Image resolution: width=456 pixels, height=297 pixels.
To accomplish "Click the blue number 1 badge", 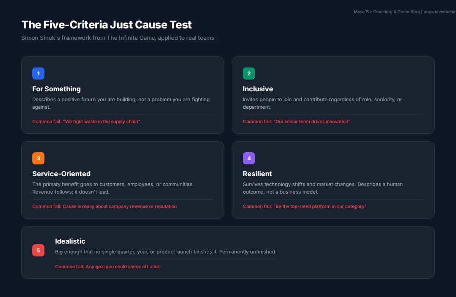I will pyautogui.click(x=38, y=73).
